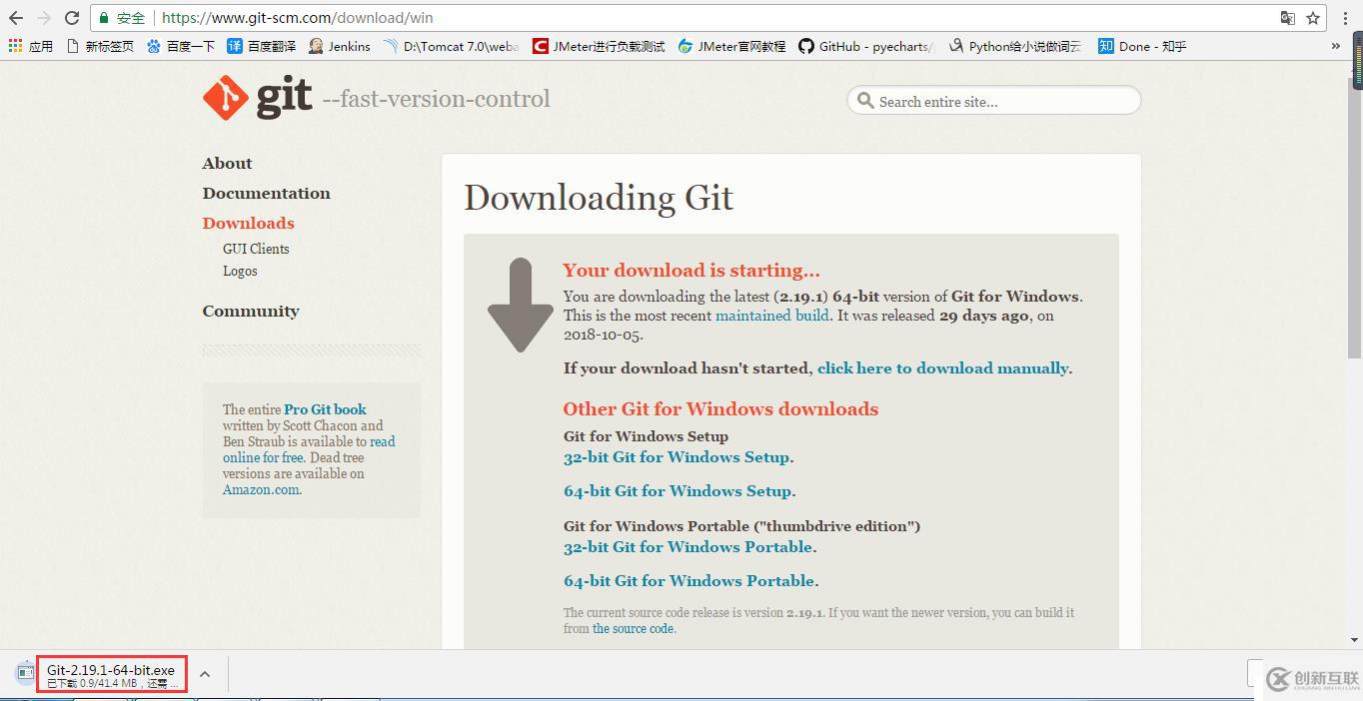
Task: Download 32-bit Git for Windows Setup
Action: 678,457
